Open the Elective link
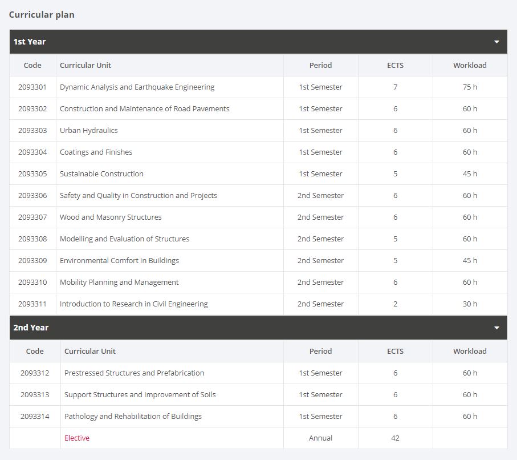 [x=77, y=438]
